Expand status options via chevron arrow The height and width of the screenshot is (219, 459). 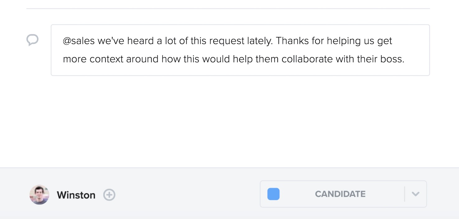pos(415,194)
